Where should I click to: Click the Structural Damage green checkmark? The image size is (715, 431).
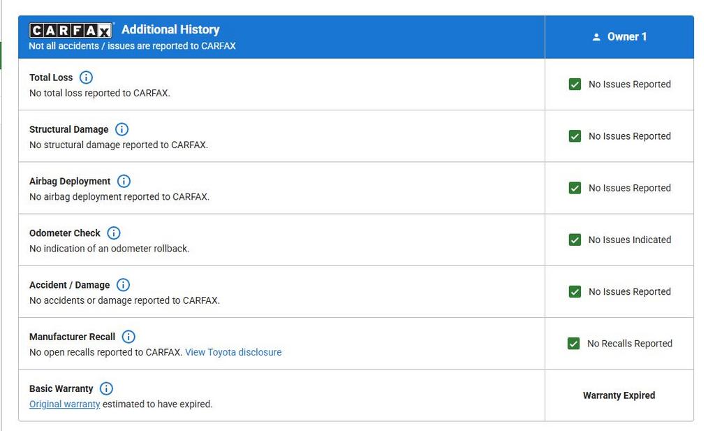(575, 136)
